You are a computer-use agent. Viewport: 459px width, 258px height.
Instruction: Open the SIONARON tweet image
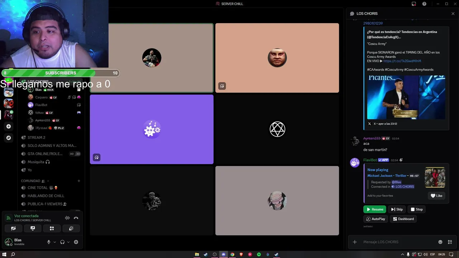coord(406,97)
